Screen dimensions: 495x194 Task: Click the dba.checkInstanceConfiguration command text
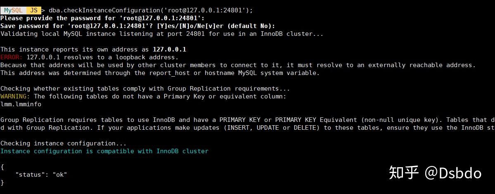tap(151, 10)
